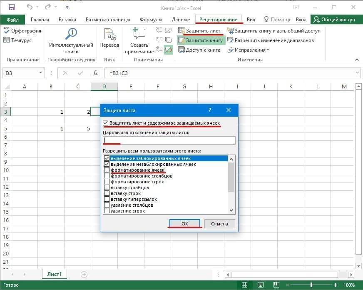Open the Quick Access Toolbar customize menu
Screen dimensions: 363x290
(x=67, y=7)
